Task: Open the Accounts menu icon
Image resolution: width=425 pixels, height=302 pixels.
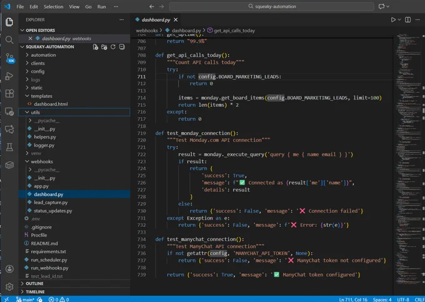Action: pos(9,269)
